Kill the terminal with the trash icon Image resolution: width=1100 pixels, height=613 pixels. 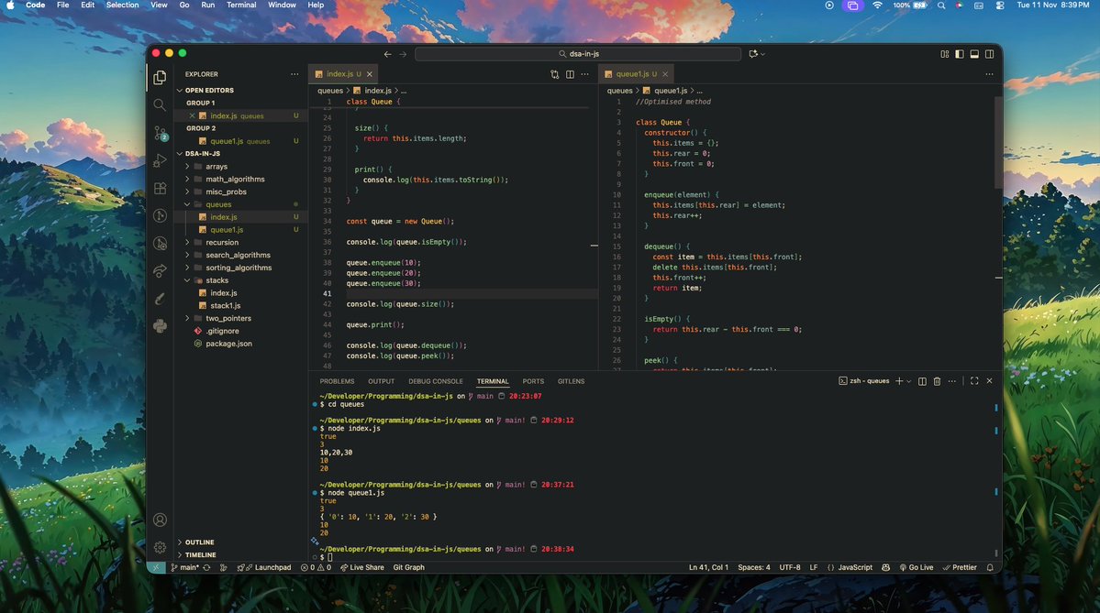937,381
